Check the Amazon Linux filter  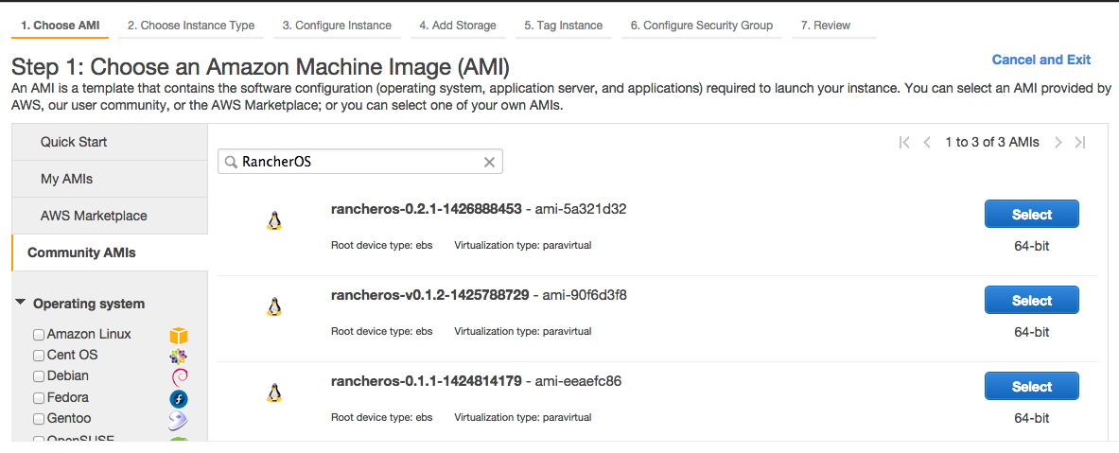coord(39,335)
